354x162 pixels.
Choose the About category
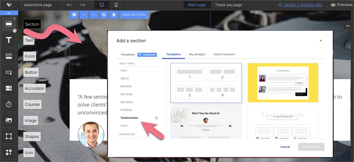tap(124, 78)
